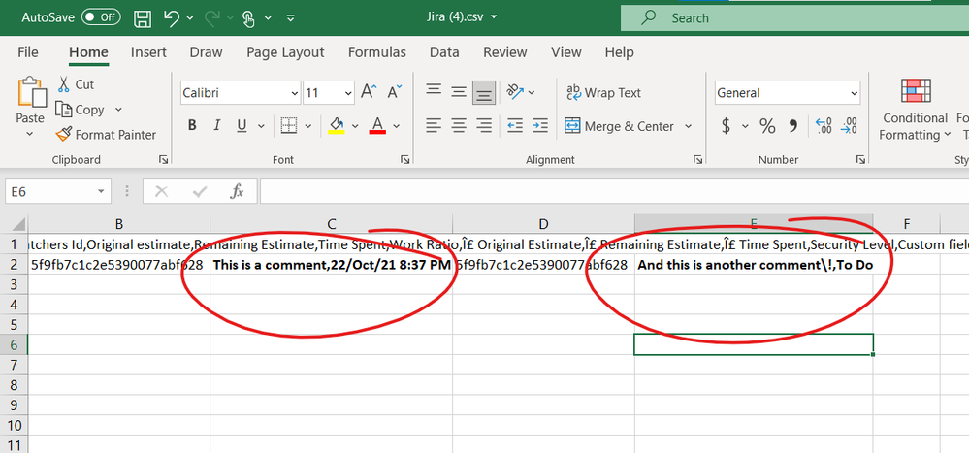
Task: Click the Align Right icon
Action: point(484,126)
